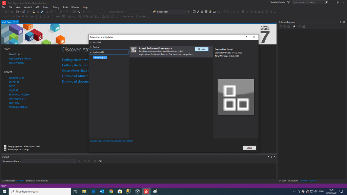Open Microsoft Store from the taskbar
The width and height of the screenshot is (347, 195).
(120, 192)
